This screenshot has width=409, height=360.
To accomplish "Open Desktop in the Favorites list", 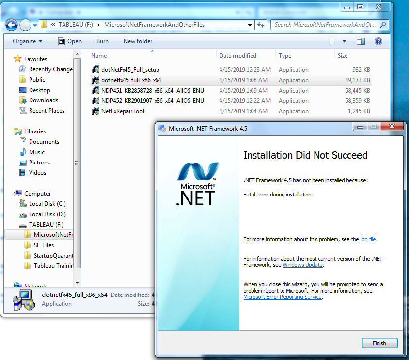I will 34,90.
